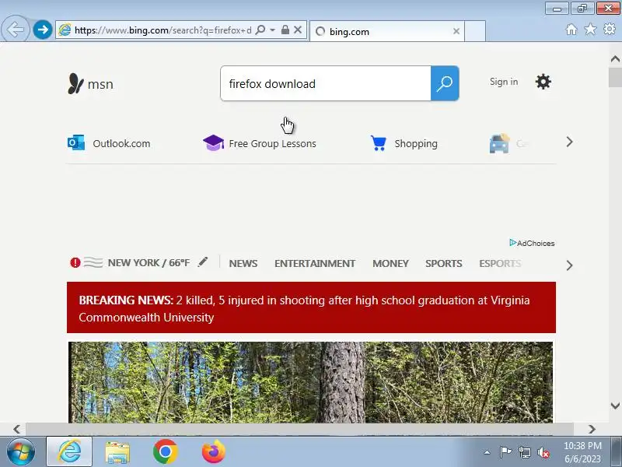Open a new blank tab

click(x=475, y=31)
